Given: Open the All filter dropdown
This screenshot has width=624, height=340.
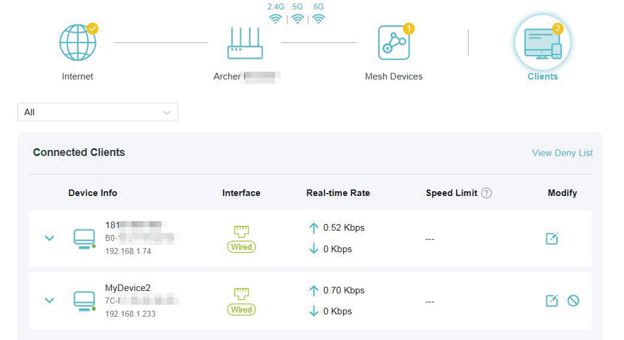Looking at the screenshot, I should pos(97,112).
